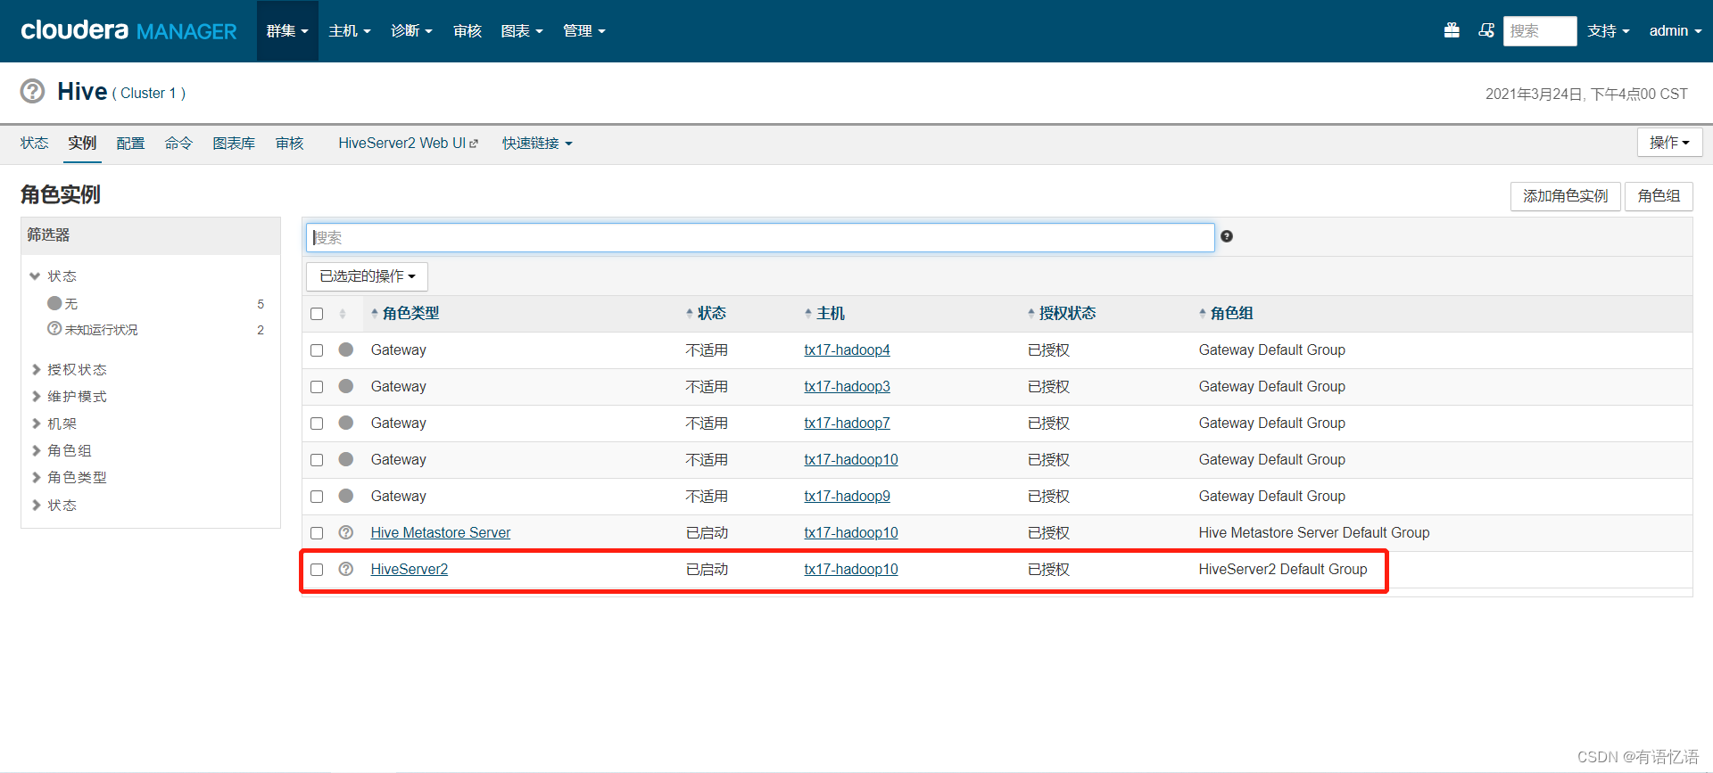Open the 群集 clusters dropdown menu
This screenshot has height=773, width=1713.
pos(287,31)
